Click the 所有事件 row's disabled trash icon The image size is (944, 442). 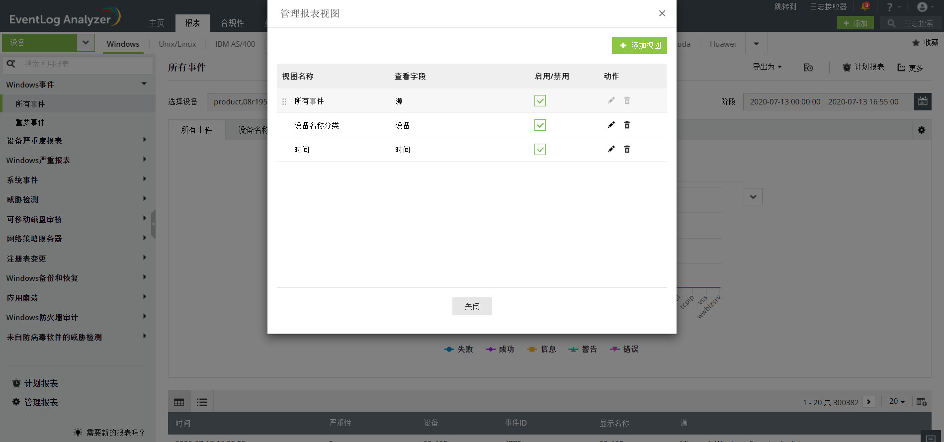click(627, 100)
